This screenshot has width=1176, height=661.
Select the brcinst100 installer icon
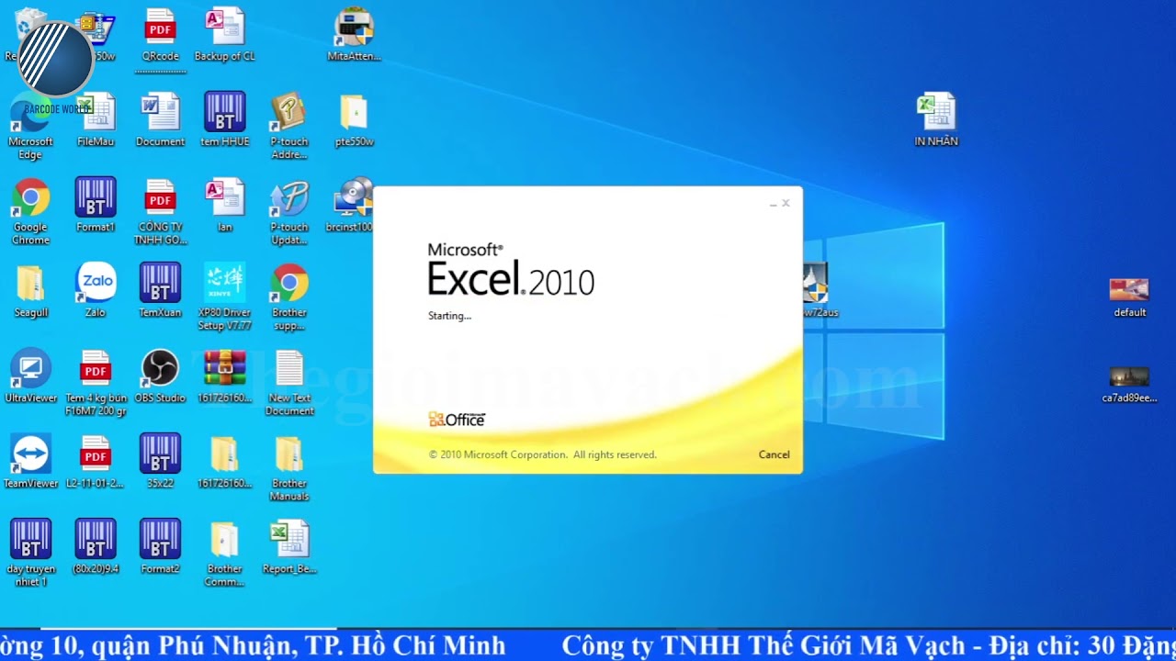click(x=352, y=207)
